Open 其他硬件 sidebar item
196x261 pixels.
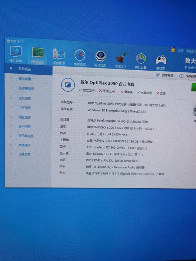(24, 145)
